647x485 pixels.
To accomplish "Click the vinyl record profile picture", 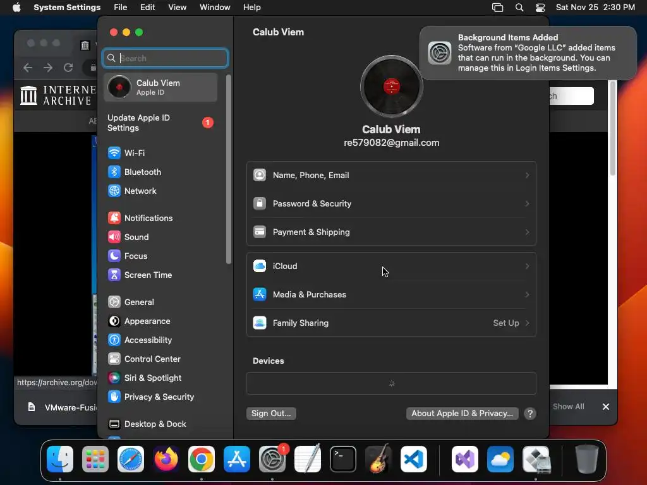I will (x=391, y=87).
